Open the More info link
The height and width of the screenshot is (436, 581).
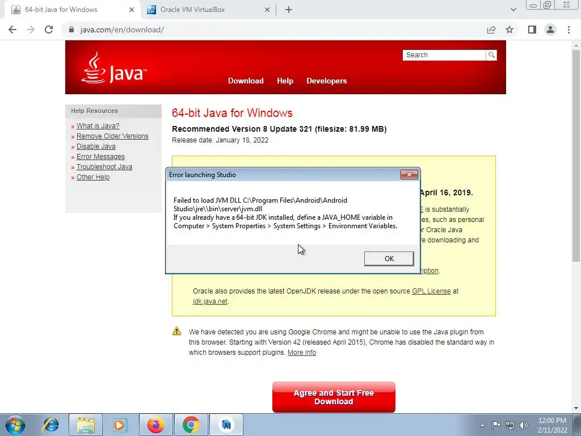coord(302,353)
